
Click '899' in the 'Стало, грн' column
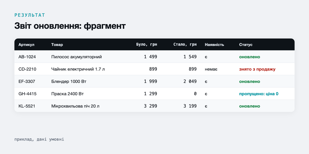(x=193, y=69)
